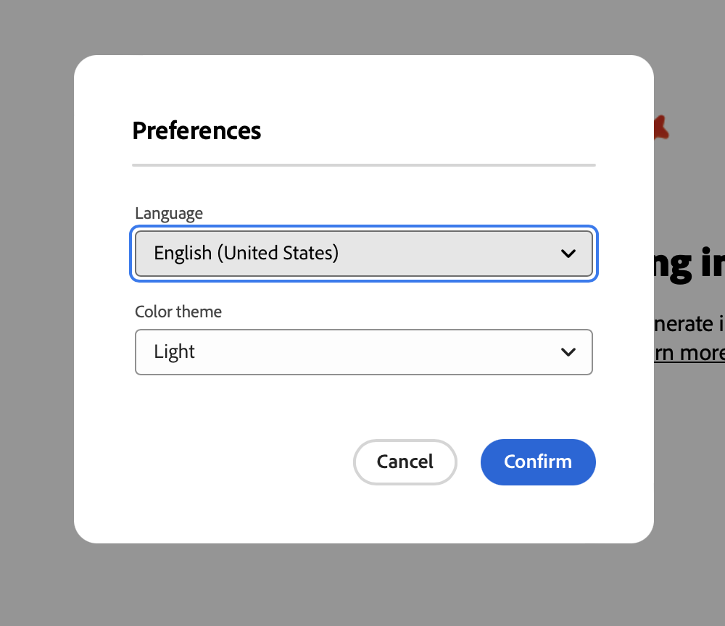Click the Language field label
This screenshot has height=626, width=725.
168,213
